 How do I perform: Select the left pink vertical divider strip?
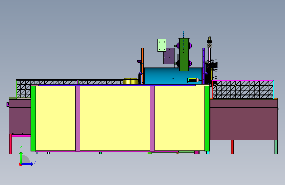tap(78, 119)
